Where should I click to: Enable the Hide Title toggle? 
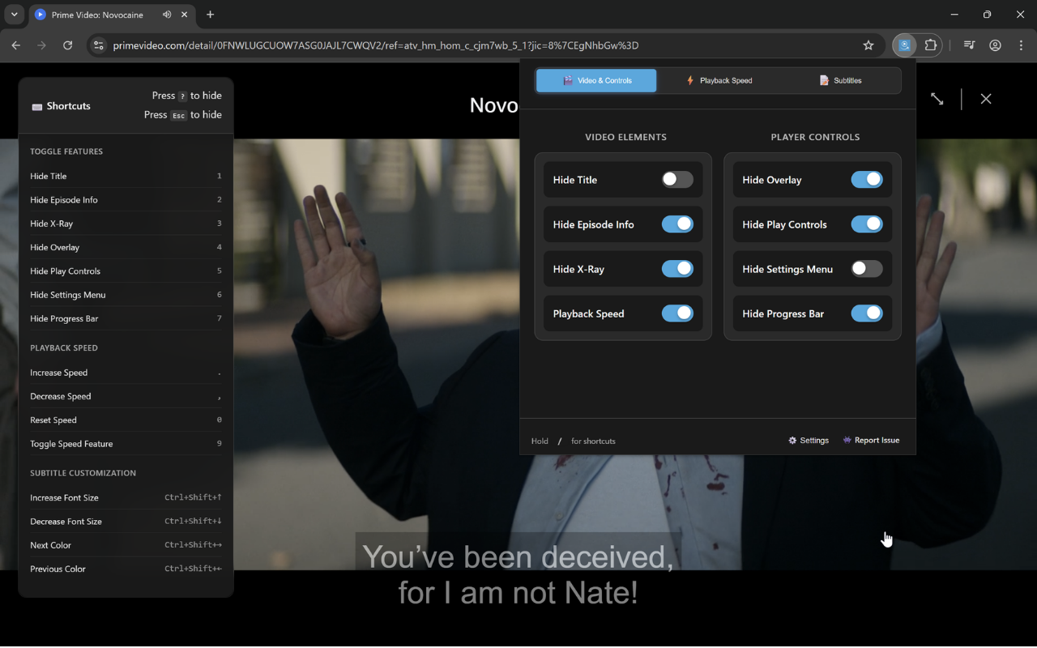tap(676, 179)
